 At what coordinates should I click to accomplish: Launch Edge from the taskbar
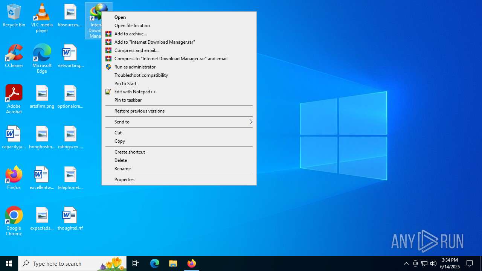tap(155, 263)
